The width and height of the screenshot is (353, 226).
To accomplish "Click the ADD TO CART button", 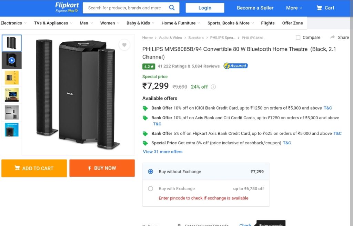I will pos(34,168).
